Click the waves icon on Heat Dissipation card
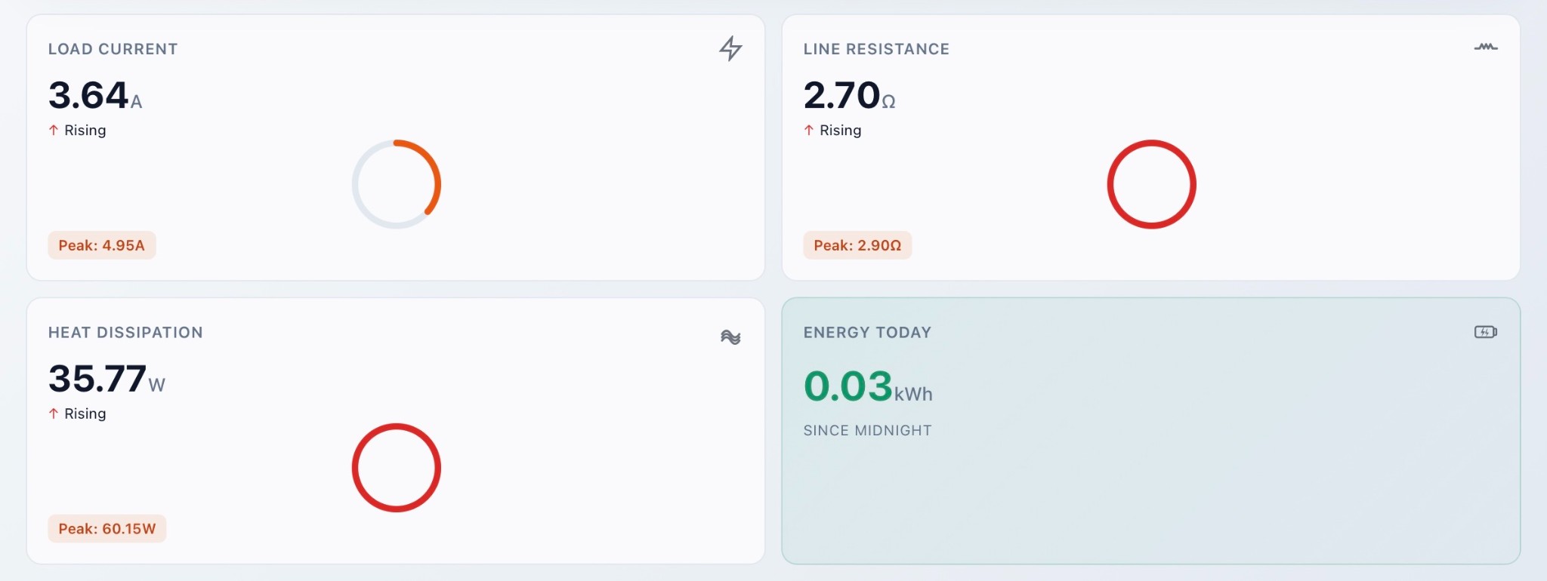1547x581 pixels. click(730, 337)
